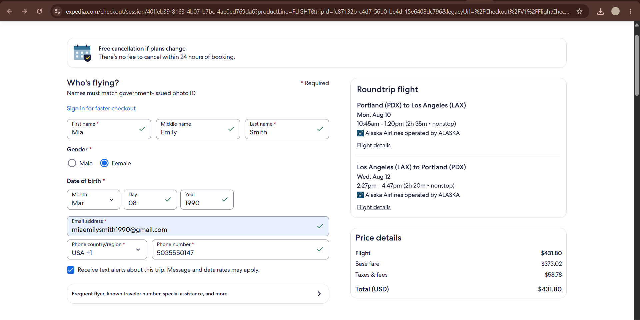The image size is (640, 320).
Task: View site information icon in address bar
Action: [57, 11]
